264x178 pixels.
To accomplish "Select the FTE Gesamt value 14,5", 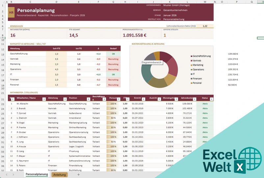I will tap(74, 35).
